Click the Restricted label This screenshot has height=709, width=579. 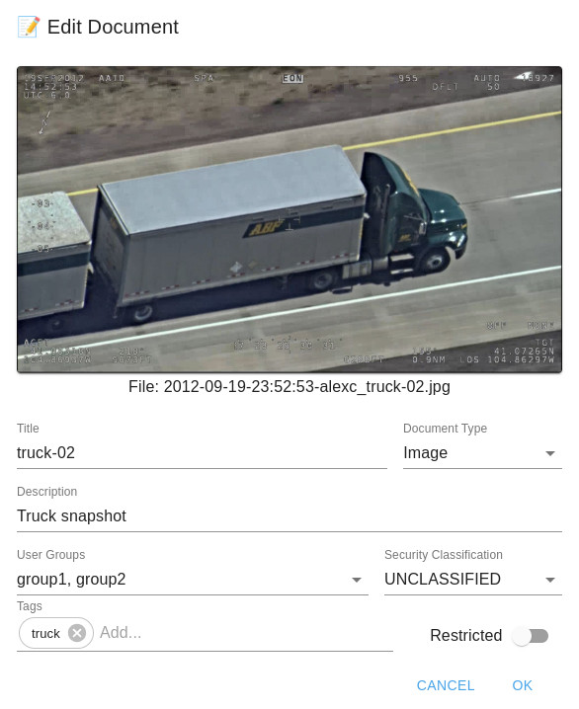466,635
